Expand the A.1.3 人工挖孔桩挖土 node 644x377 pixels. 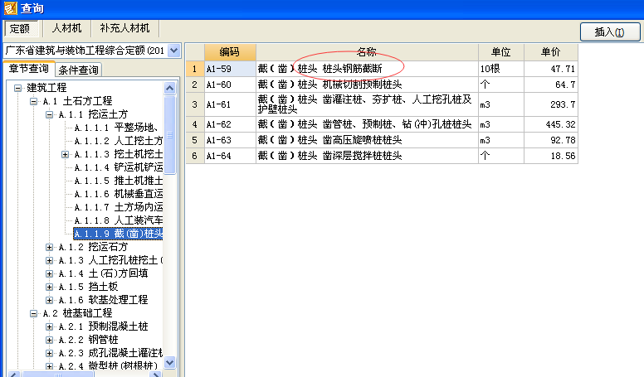coord(49,260)
